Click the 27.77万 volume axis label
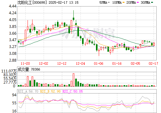The width and height of the screenshot is (161, 113). tap(10, 82)
